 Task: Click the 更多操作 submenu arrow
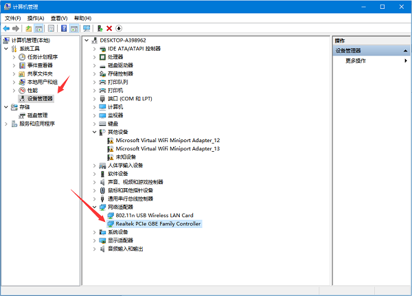406,60
